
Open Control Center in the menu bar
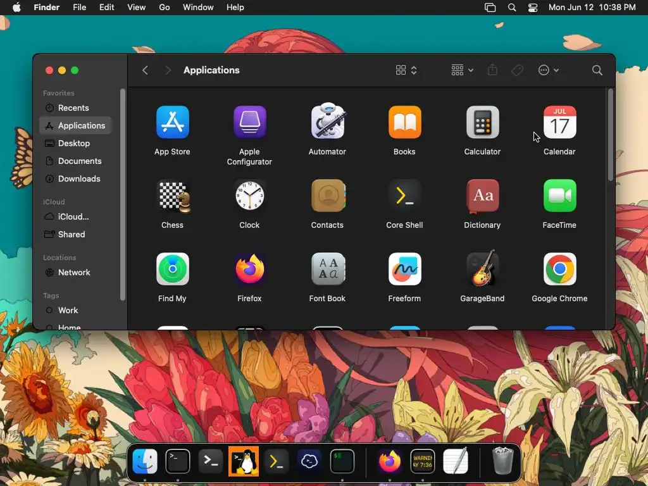533,8
